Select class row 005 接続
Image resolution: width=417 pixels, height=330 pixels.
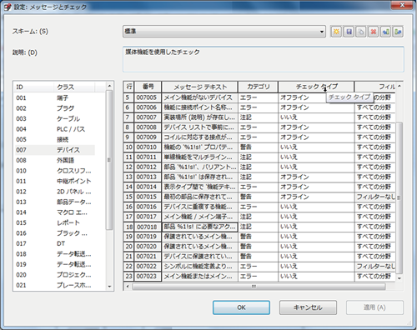click(54, 139)
